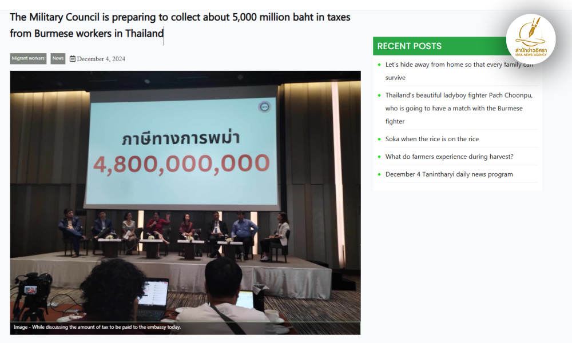
Task: Click the green bullet beside Tanintharyi news post
Action: pos(379,174)
